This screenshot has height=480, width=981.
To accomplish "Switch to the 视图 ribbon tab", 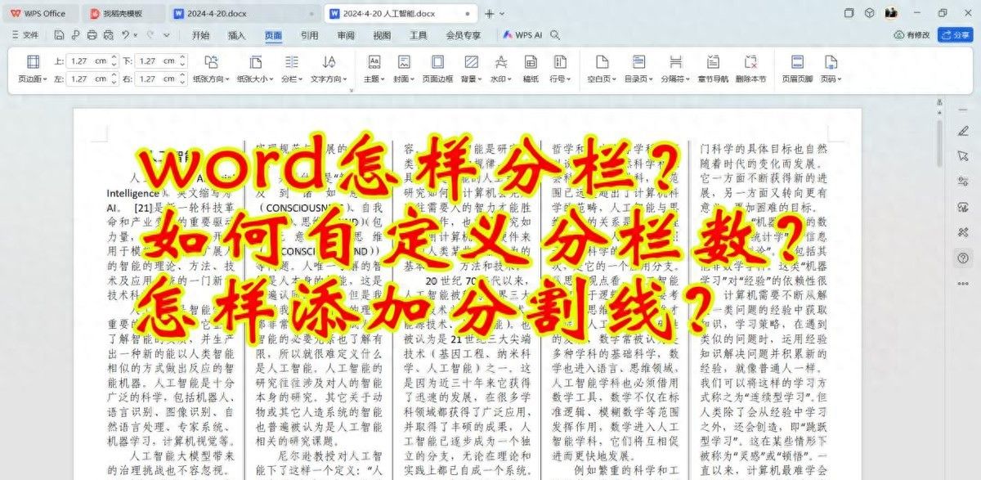I will (x=382, y=35).
